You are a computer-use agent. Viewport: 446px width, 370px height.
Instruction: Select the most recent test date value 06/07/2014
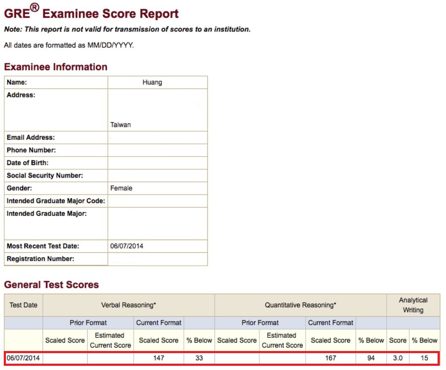click(127, 246)
